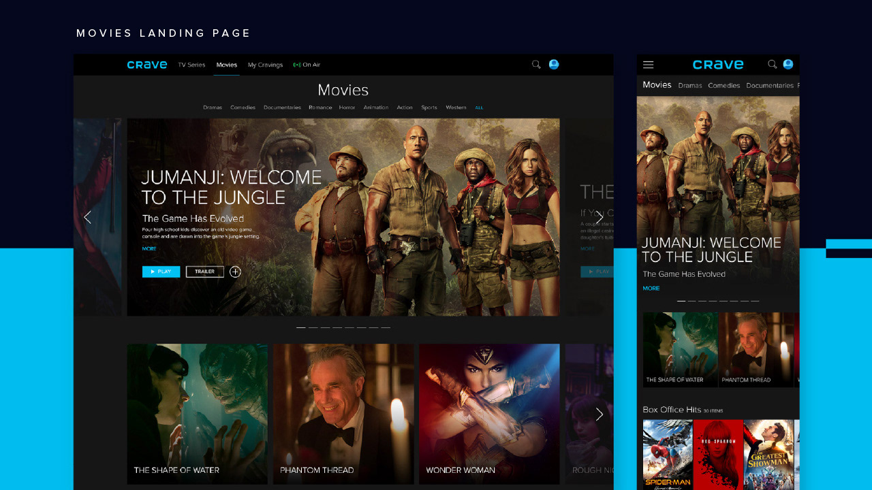Screen dimensions: 872x490
Task: Open Red Sparrow poster
Action: pos(718,455)
